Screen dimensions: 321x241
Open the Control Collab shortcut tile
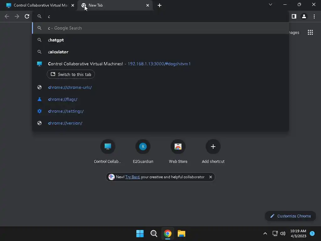click(x=108, y=151)
